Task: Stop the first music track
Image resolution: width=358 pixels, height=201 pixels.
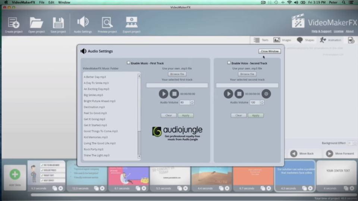Action: tap(174, 94)
